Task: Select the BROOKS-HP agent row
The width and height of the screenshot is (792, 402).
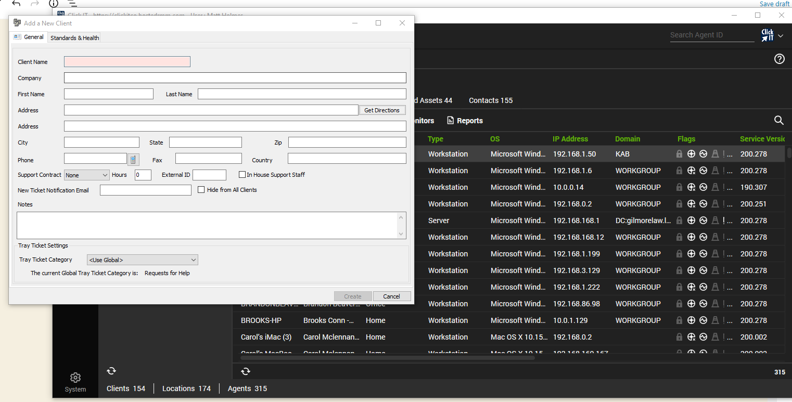Action: click(509, 320)
